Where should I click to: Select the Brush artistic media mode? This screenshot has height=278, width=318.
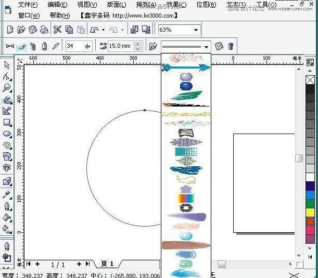click(21, 47)
